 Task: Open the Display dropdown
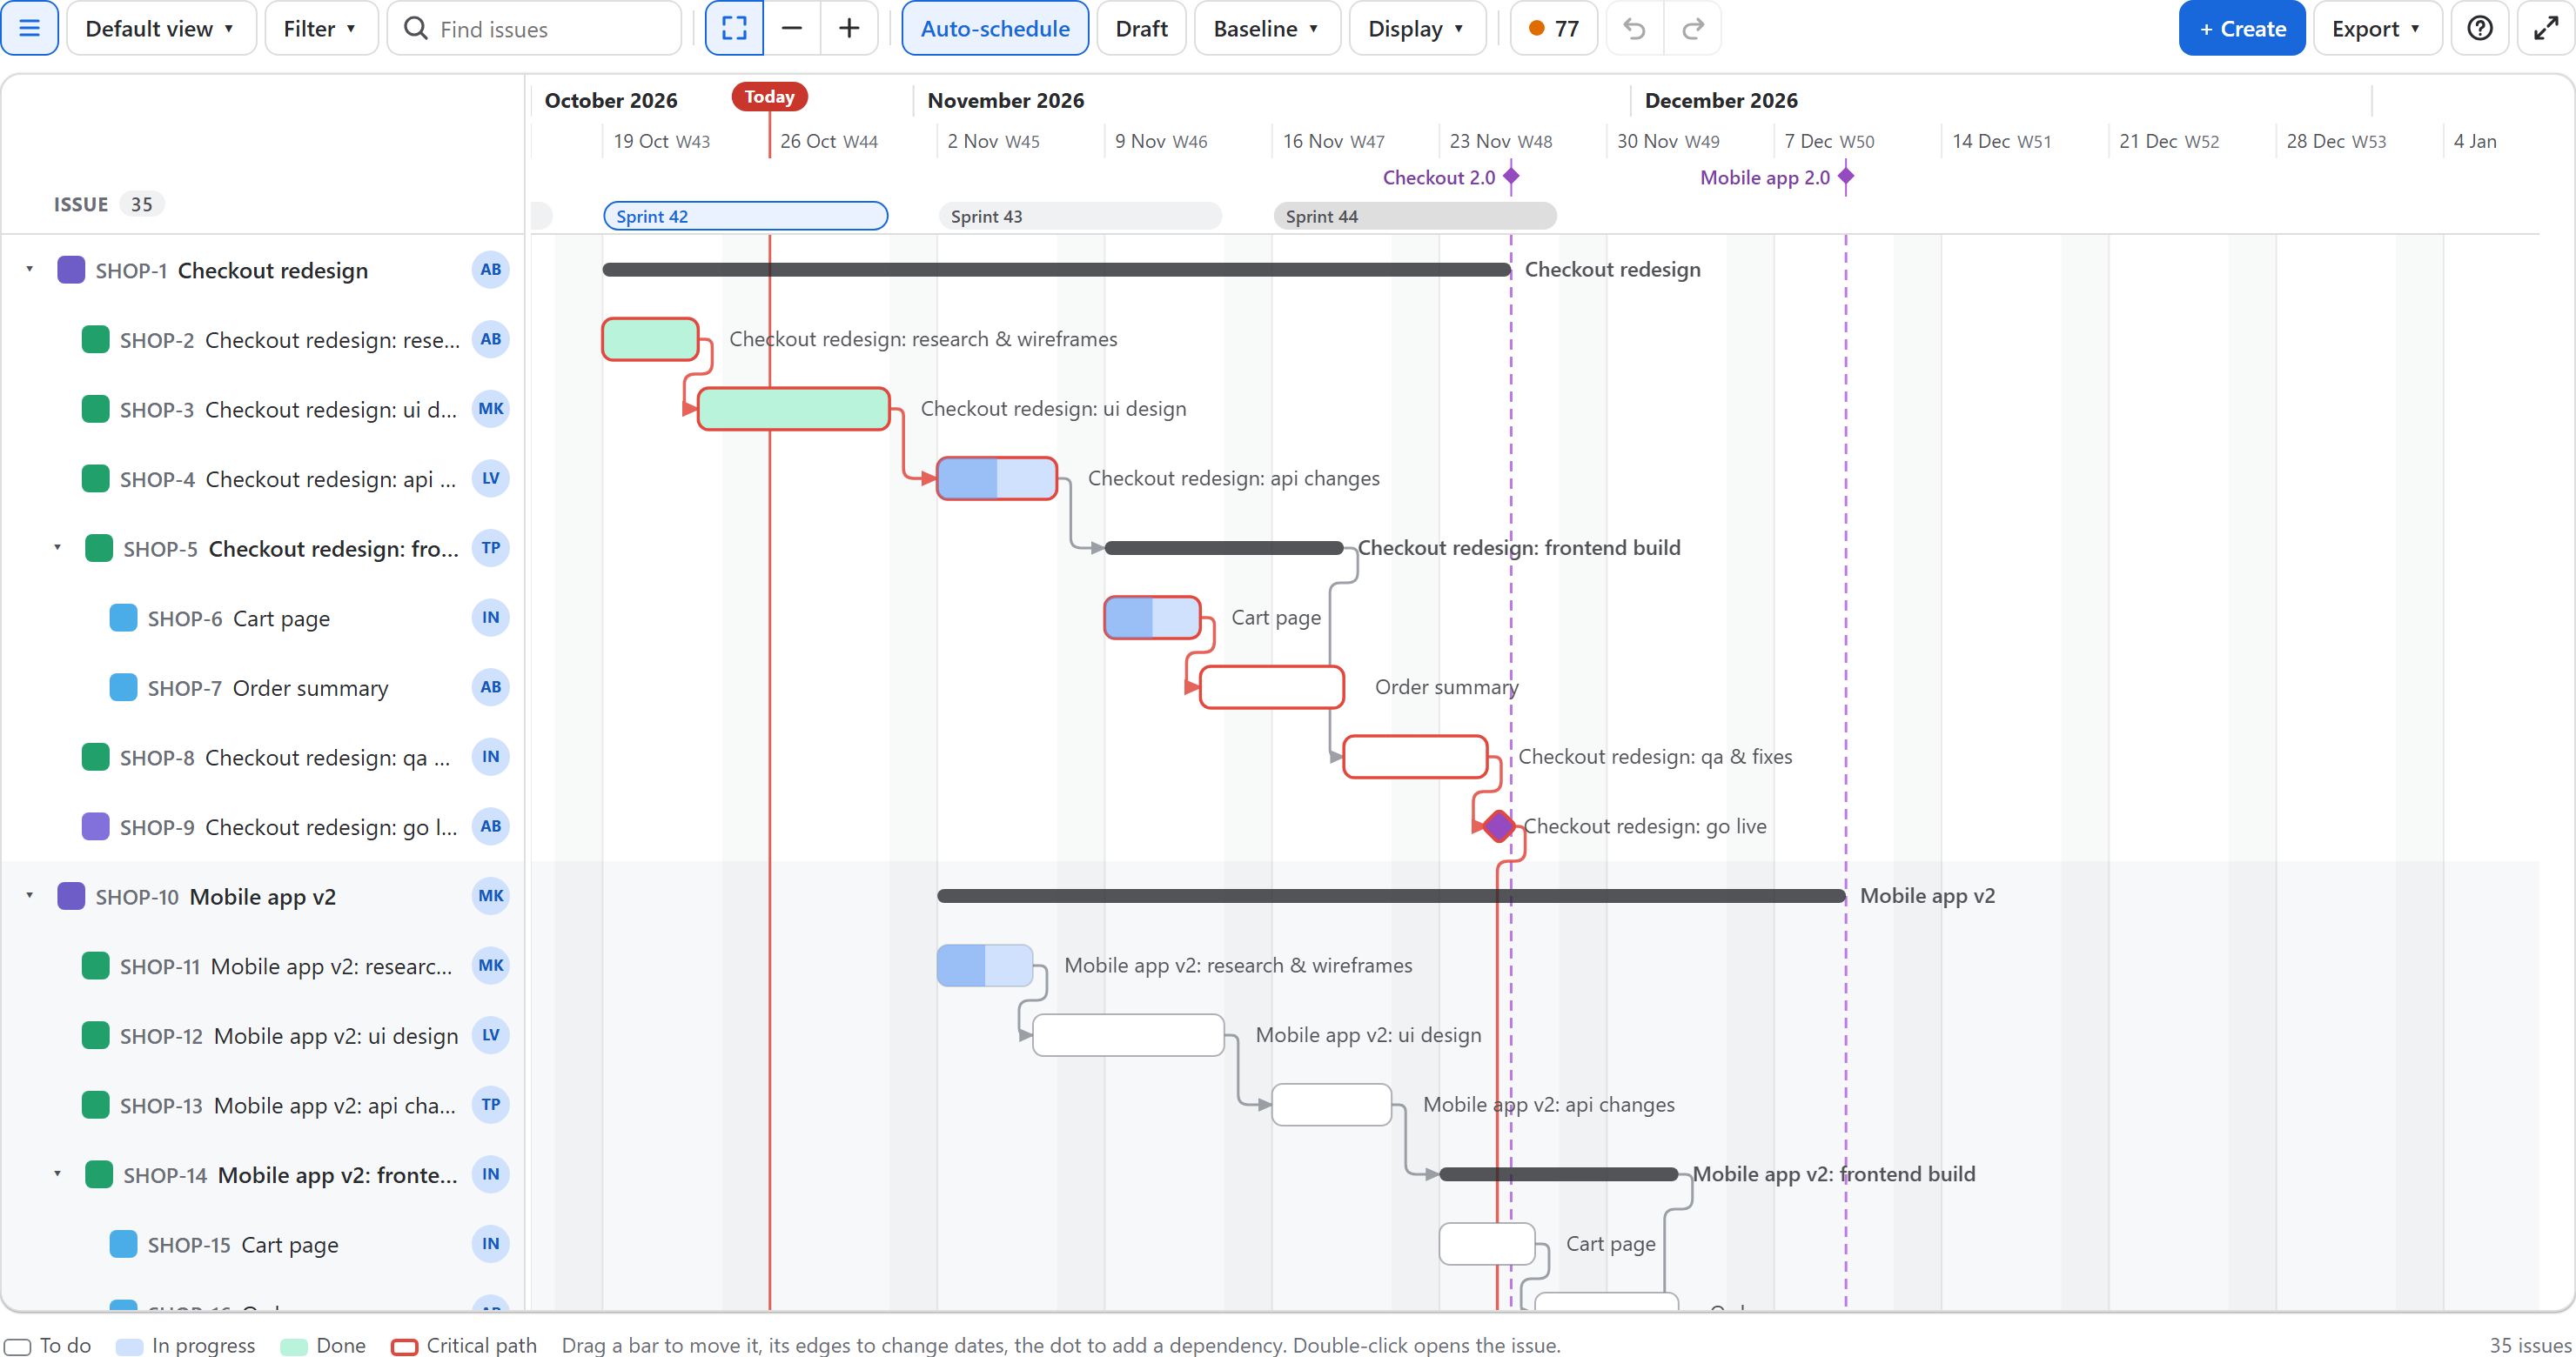tap(1417, 28)
